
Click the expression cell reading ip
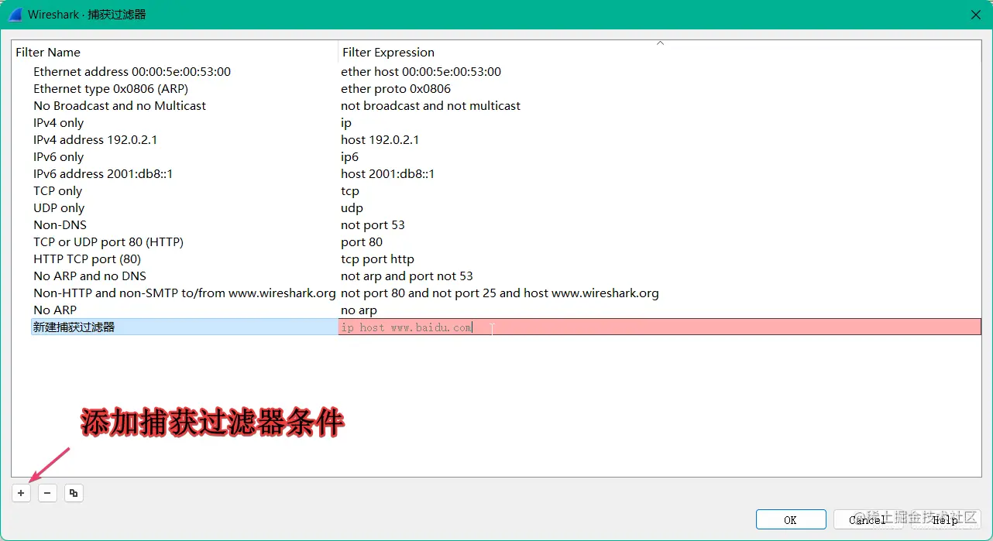[x=346, y=123]
